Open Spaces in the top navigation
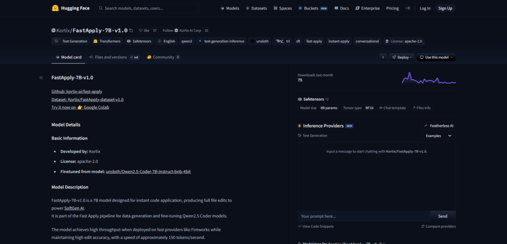Screen dimensions: 507x244 click(283, 8)
